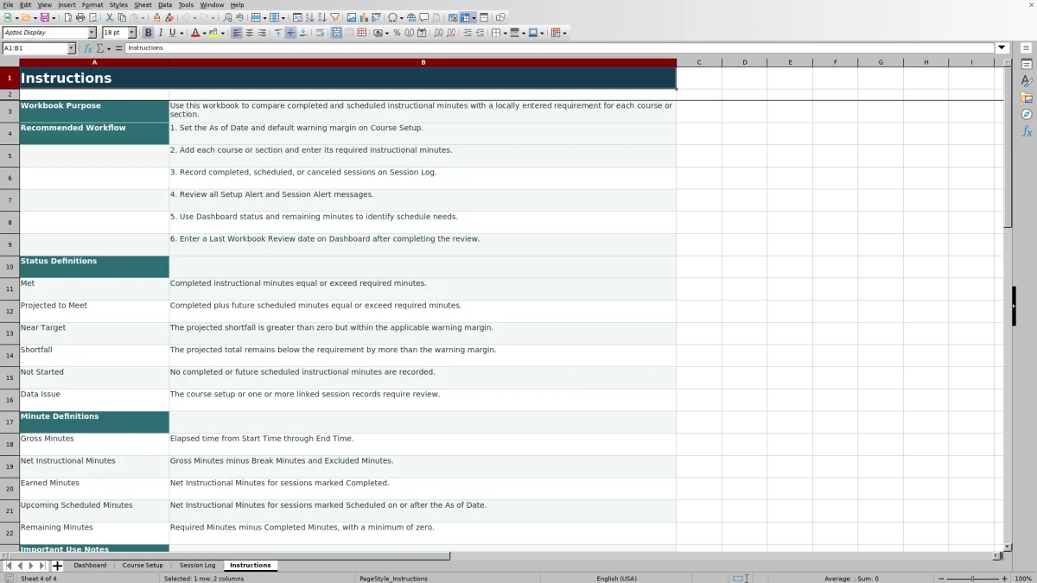The width and height of the screenshot is (1037, 583).
Task: Click the Sort Ascending icon
Action: point(309,17)
